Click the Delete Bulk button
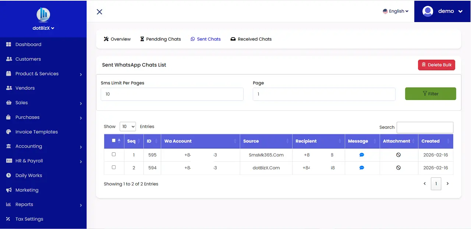The image size is (471, 229). 436,64
